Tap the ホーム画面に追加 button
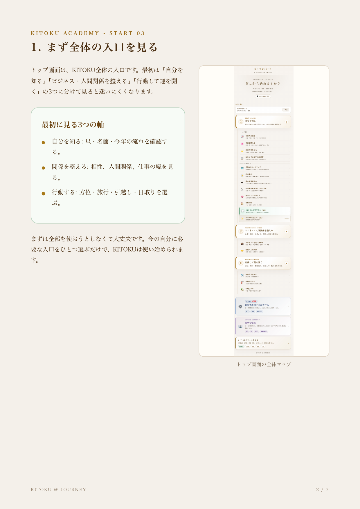The width and height of the screenshot is (360, 509). (x=263, y=96)
